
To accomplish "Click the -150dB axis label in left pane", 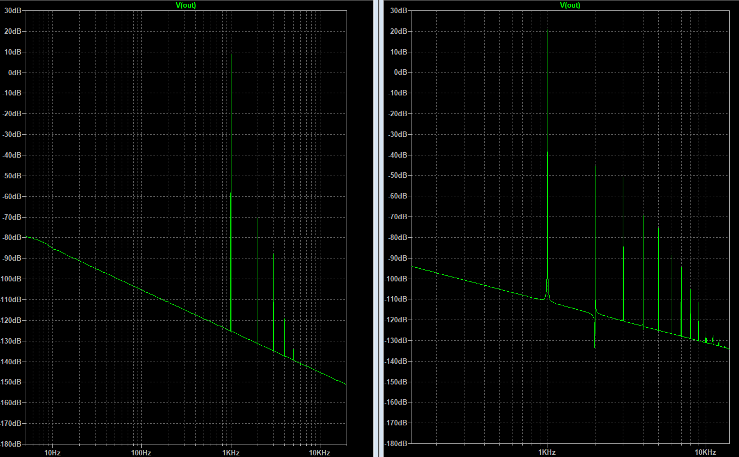I will [12, 382].
